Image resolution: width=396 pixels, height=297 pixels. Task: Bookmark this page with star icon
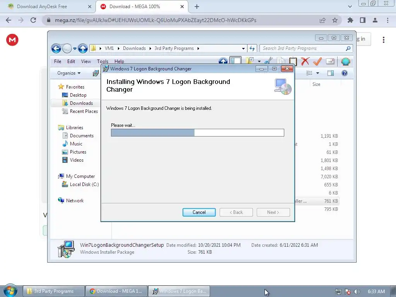coord(335,20)
